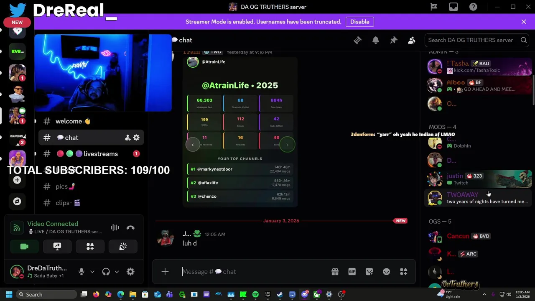This screenshot has height=301, width=535.
Task: Toggle deafen headphones in user panel
Action: pos(106,272)
